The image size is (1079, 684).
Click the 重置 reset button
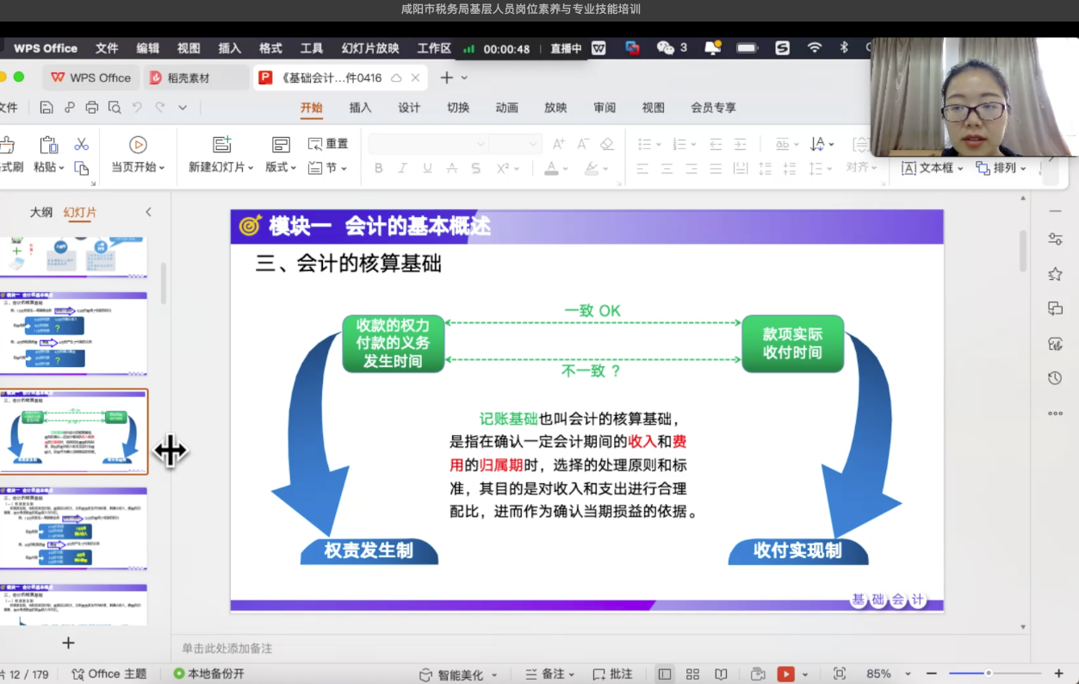[328, 144]
